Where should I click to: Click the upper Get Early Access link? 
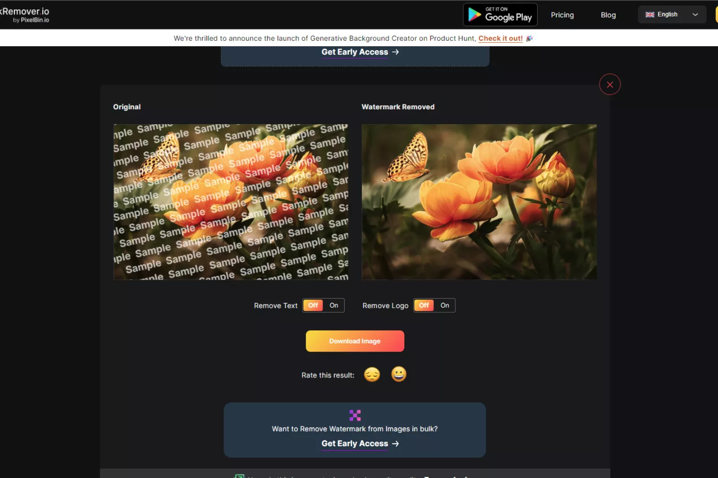tap(355, 52)
